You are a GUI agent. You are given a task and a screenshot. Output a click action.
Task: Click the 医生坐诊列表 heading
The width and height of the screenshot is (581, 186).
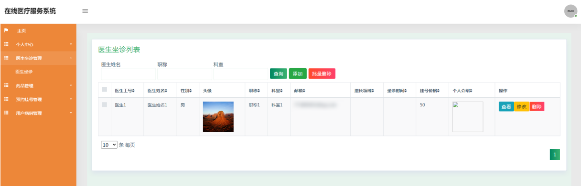[x=119, y=49]
